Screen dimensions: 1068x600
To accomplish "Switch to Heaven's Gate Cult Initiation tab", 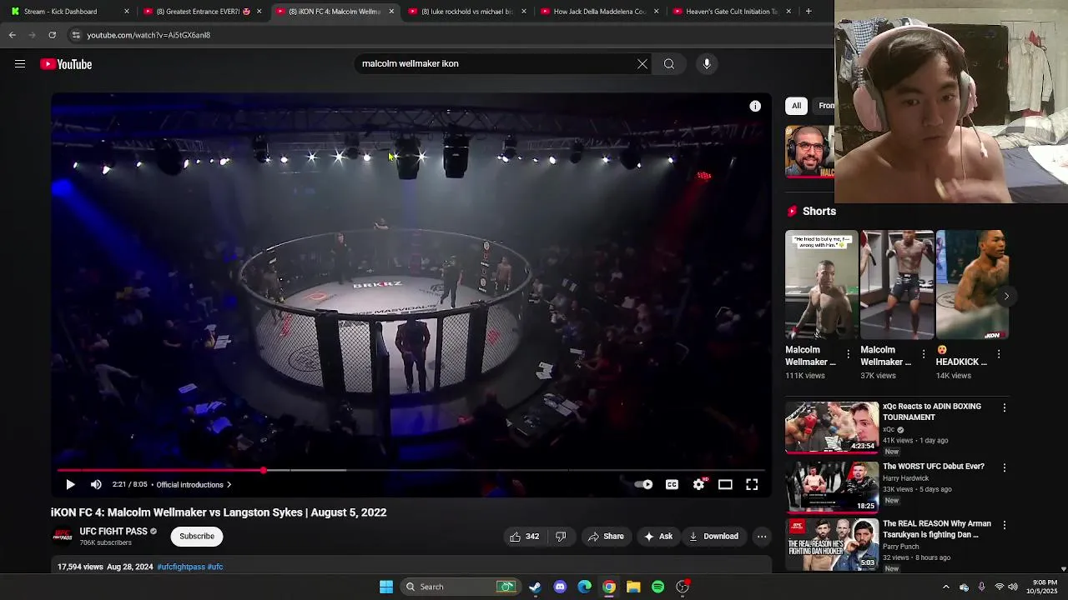I will pos(733,12).
